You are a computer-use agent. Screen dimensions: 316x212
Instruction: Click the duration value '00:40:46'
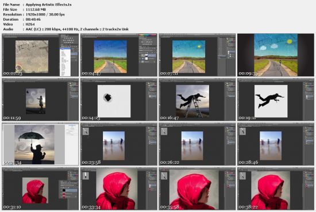coord(33,19)
